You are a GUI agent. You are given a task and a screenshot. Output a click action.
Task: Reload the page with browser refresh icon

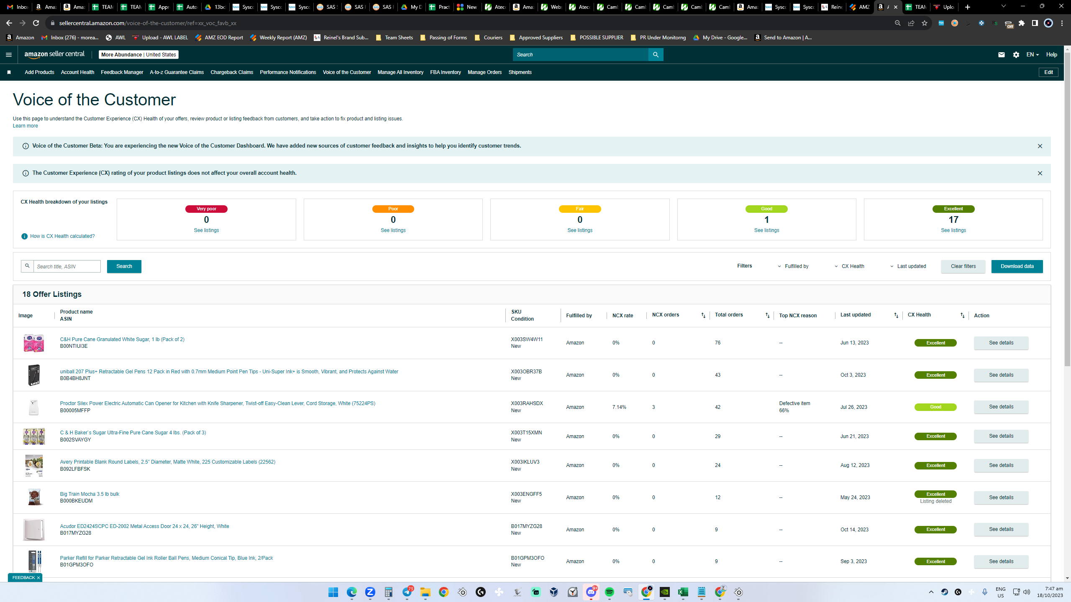36,23
